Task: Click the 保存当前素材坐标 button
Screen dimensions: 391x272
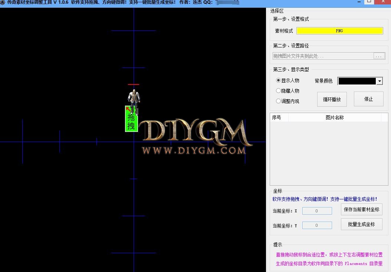Action: (362, 209)
